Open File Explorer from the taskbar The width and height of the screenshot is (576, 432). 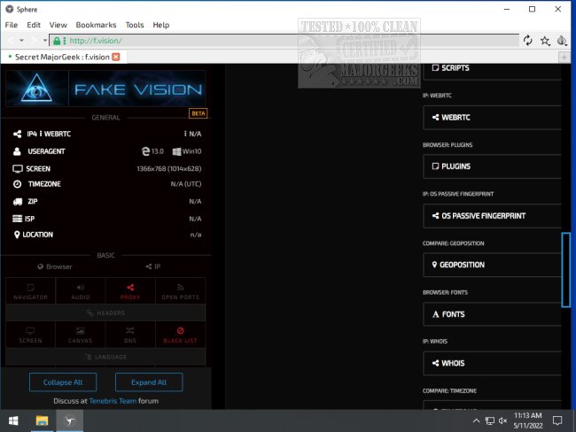(x=42, y=420)
